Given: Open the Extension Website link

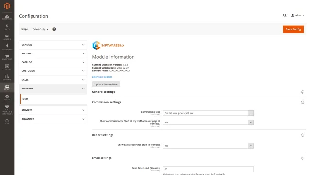Looking at the screenshot, I should (x=102, y=77).
